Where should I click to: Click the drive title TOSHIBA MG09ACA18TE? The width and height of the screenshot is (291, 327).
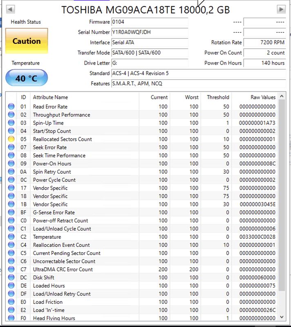pos(145,10)
